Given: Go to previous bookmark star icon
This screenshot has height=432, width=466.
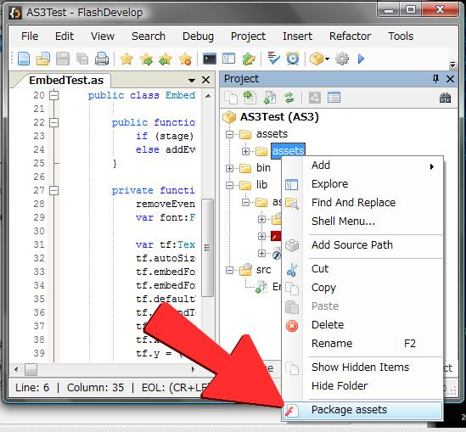Looking at the screenshot, I should pyautogui.click(x=166, y=59).
